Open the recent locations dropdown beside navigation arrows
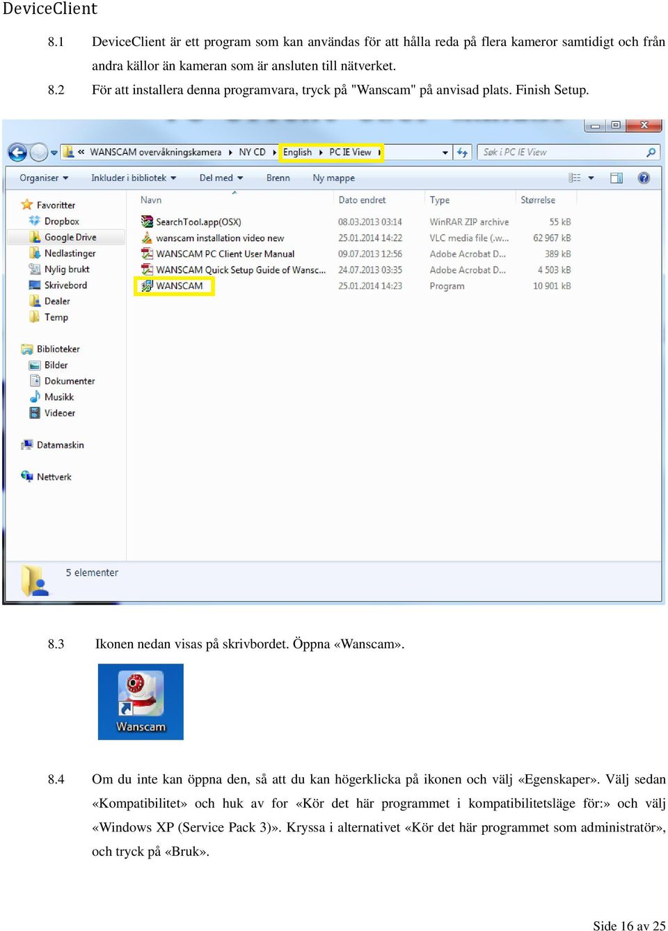 pos(54,152)
